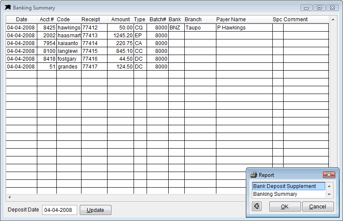
Task: Click account number 8100
Action: [x=47, y=51]
